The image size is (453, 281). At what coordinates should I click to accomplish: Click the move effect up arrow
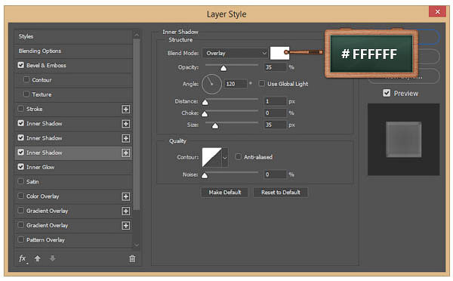[x=38, y=258]
